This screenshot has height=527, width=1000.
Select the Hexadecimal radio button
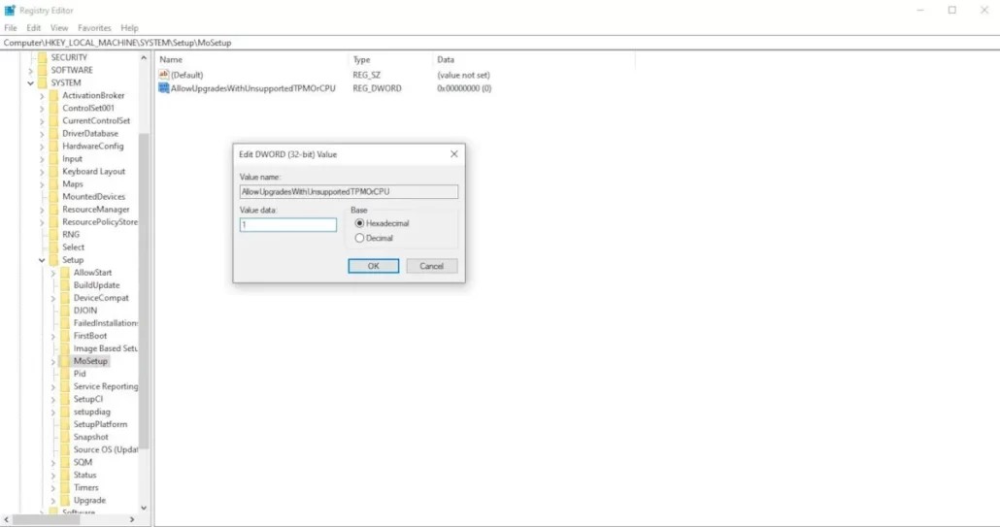click(359, 223)
